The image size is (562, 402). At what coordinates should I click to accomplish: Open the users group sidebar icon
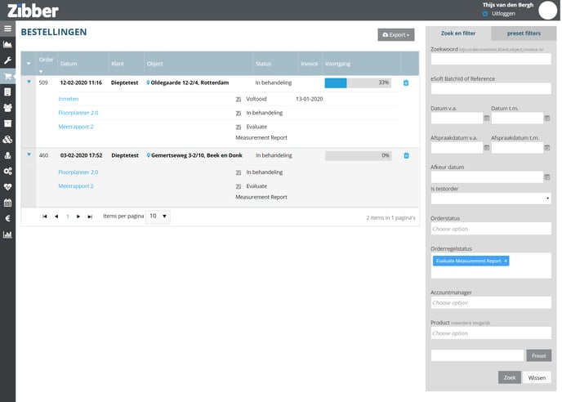[7, 107]
